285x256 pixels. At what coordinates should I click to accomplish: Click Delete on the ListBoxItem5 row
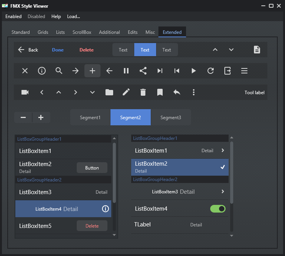tap(92, 226)
